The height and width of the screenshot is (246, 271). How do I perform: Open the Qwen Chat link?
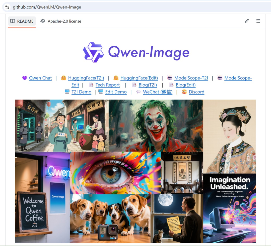[40, 78]
